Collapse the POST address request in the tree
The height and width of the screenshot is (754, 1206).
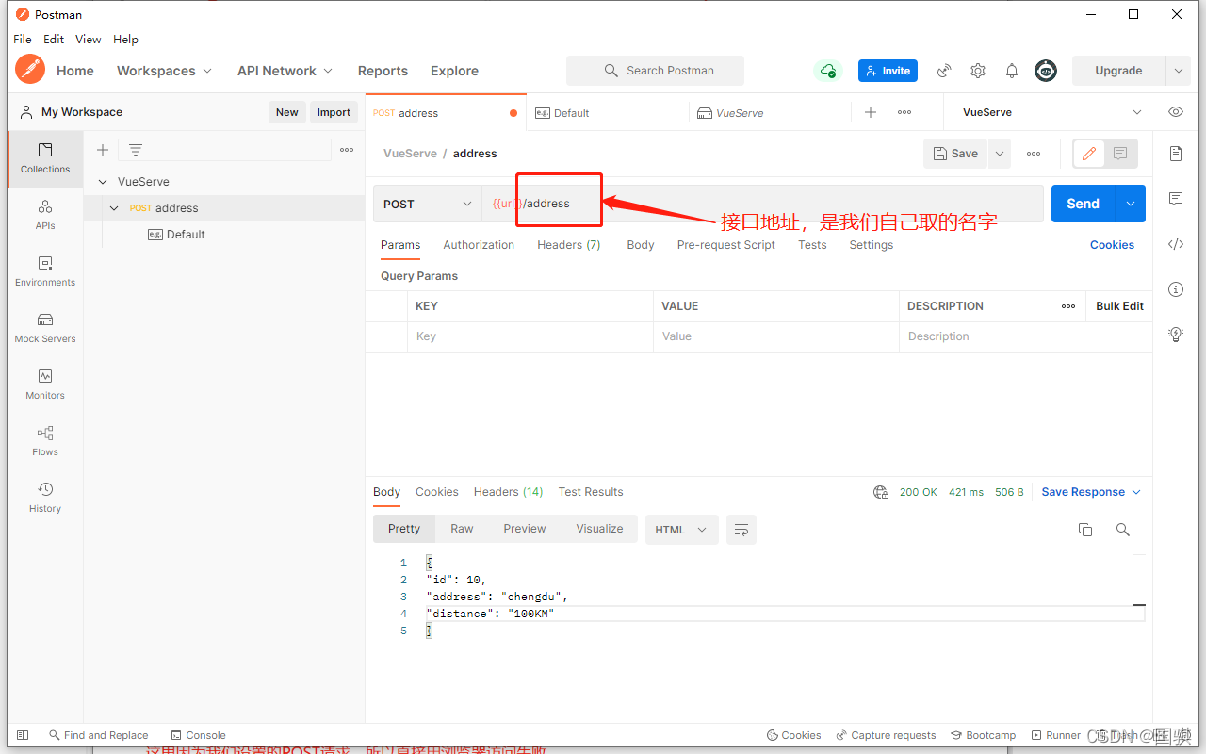click(115, 208)
